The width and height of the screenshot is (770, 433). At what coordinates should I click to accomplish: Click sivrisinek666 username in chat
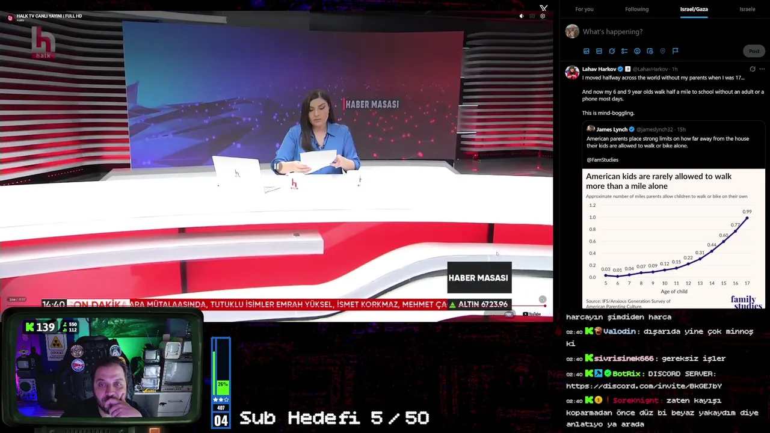[625, 358]
